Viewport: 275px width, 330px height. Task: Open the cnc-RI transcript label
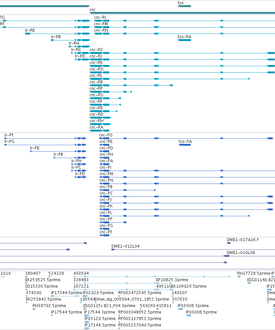[x=100, y=17]
